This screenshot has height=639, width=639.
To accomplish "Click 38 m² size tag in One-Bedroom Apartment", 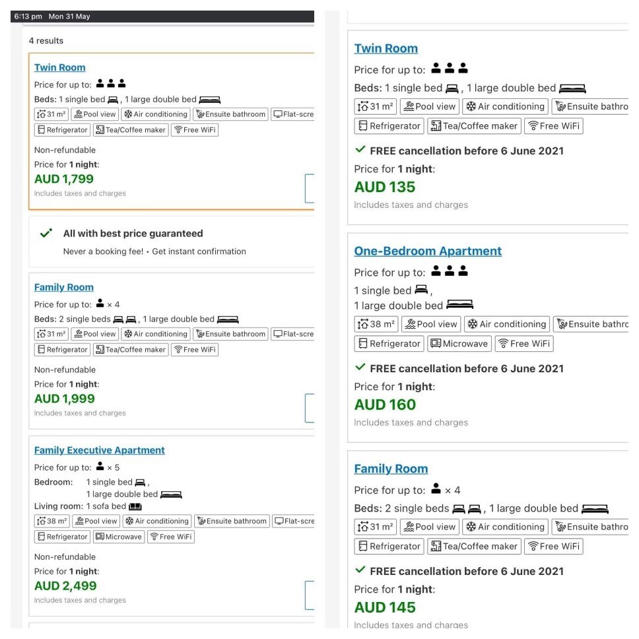I will (x=376, y=324).
